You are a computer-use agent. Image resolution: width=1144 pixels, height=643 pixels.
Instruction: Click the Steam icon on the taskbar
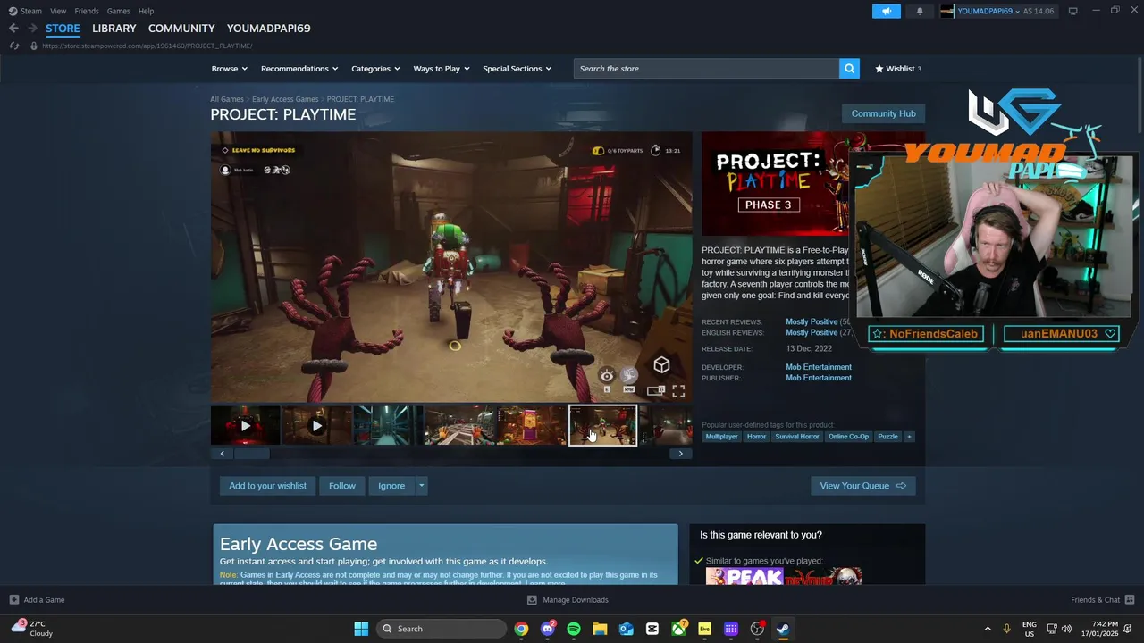pyautogui.click(x=783, y=629)
